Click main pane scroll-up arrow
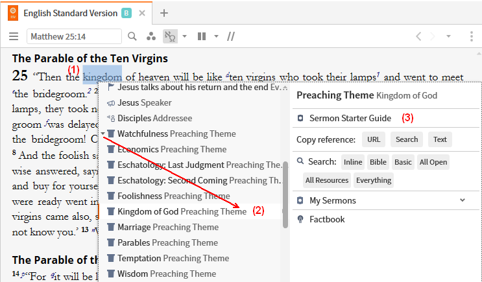Screen dimensions: 482x282 click(479, 53)
